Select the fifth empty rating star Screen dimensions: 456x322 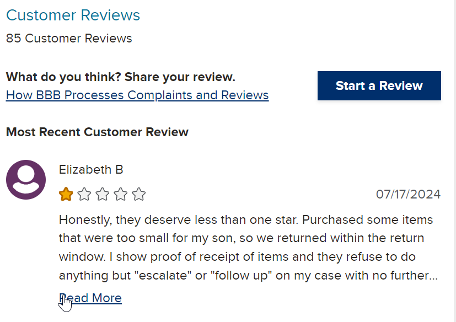(139, 194)
